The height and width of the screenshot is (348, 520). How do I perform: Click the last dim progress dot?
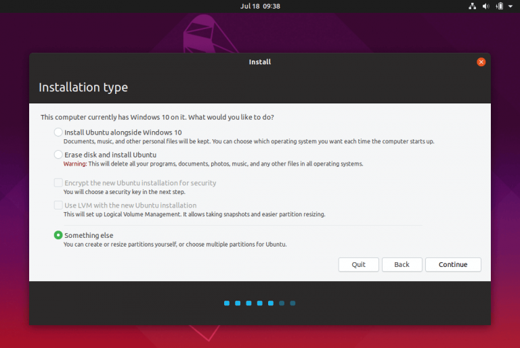(292, 303)
